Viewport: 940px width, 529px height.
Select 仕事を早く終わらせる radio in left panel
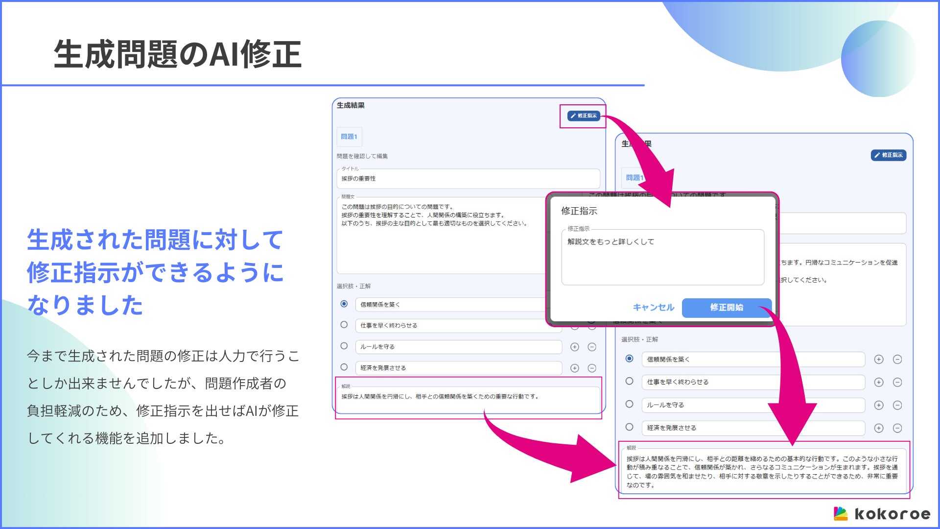pos(344,325)
